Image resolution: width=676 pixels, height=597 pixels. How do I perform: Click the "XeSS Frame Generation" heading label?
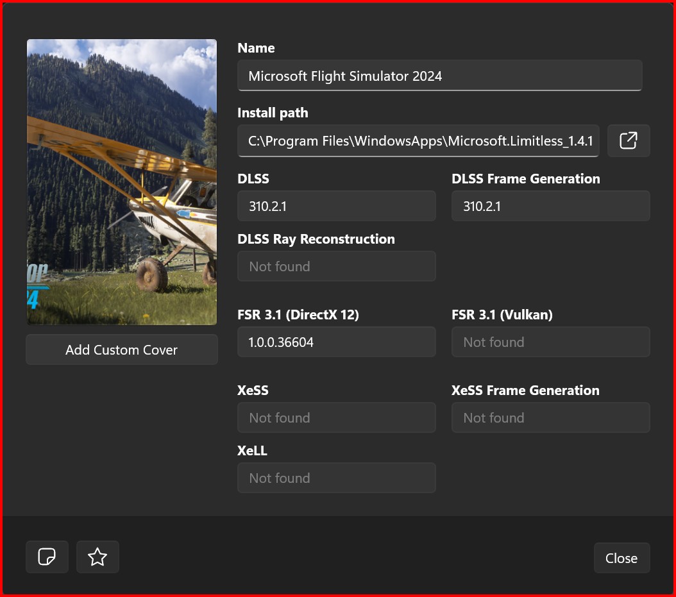pos(525,391)
